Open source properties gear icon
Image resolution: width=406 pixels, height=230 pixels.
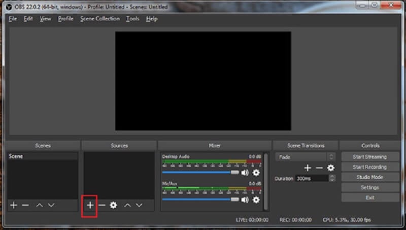(x=113, y=205)
